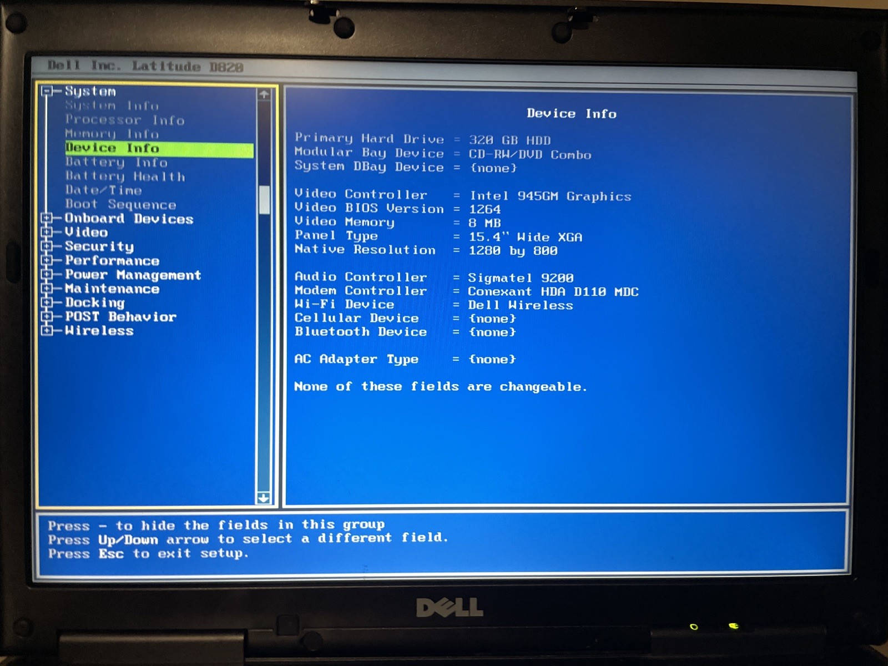Click the AC Adapter Type label
This screenshot has width=888, height=666.
(x=356, y=360)
